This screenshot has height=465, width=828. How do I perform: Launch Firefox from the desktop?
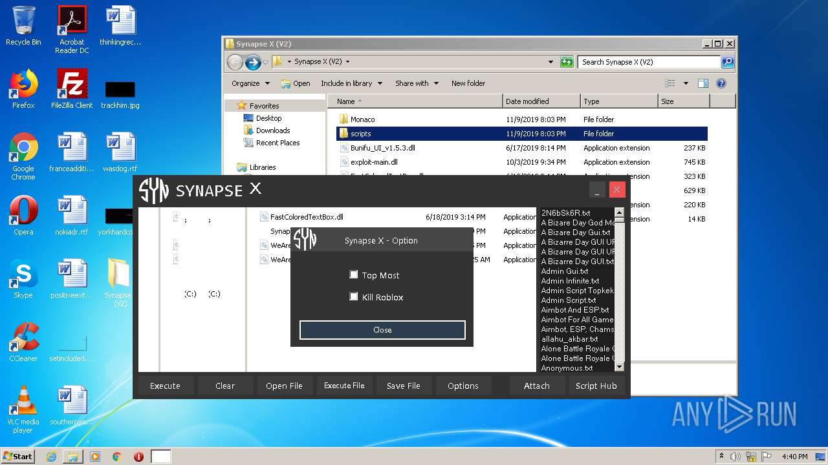23,89
